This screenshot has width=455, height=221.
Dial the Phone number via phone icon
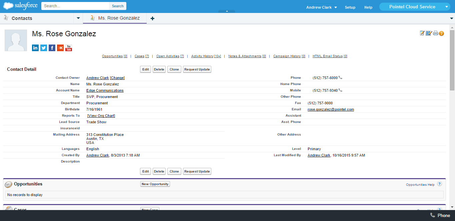point(340,78)
